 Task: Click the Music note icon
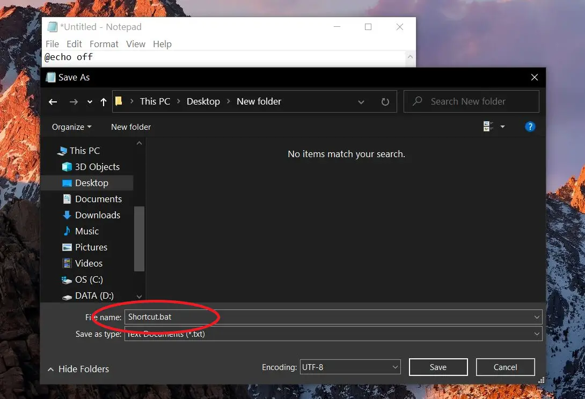click(67, 231)
